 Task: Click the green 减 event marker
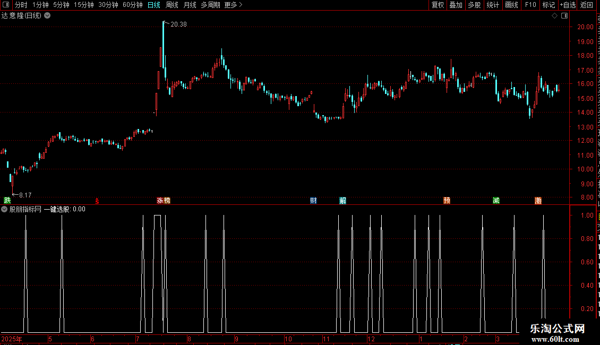click(496, 201)
